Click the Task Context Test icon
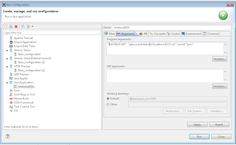Viewport: 236px width, 145px height. pyautogui.click(x=11, y=107)
